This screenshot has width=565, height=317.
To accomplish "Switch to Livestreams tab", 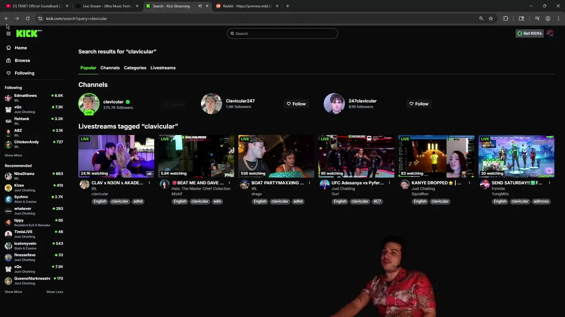I will pyautogui.click(x=163, y=68).
